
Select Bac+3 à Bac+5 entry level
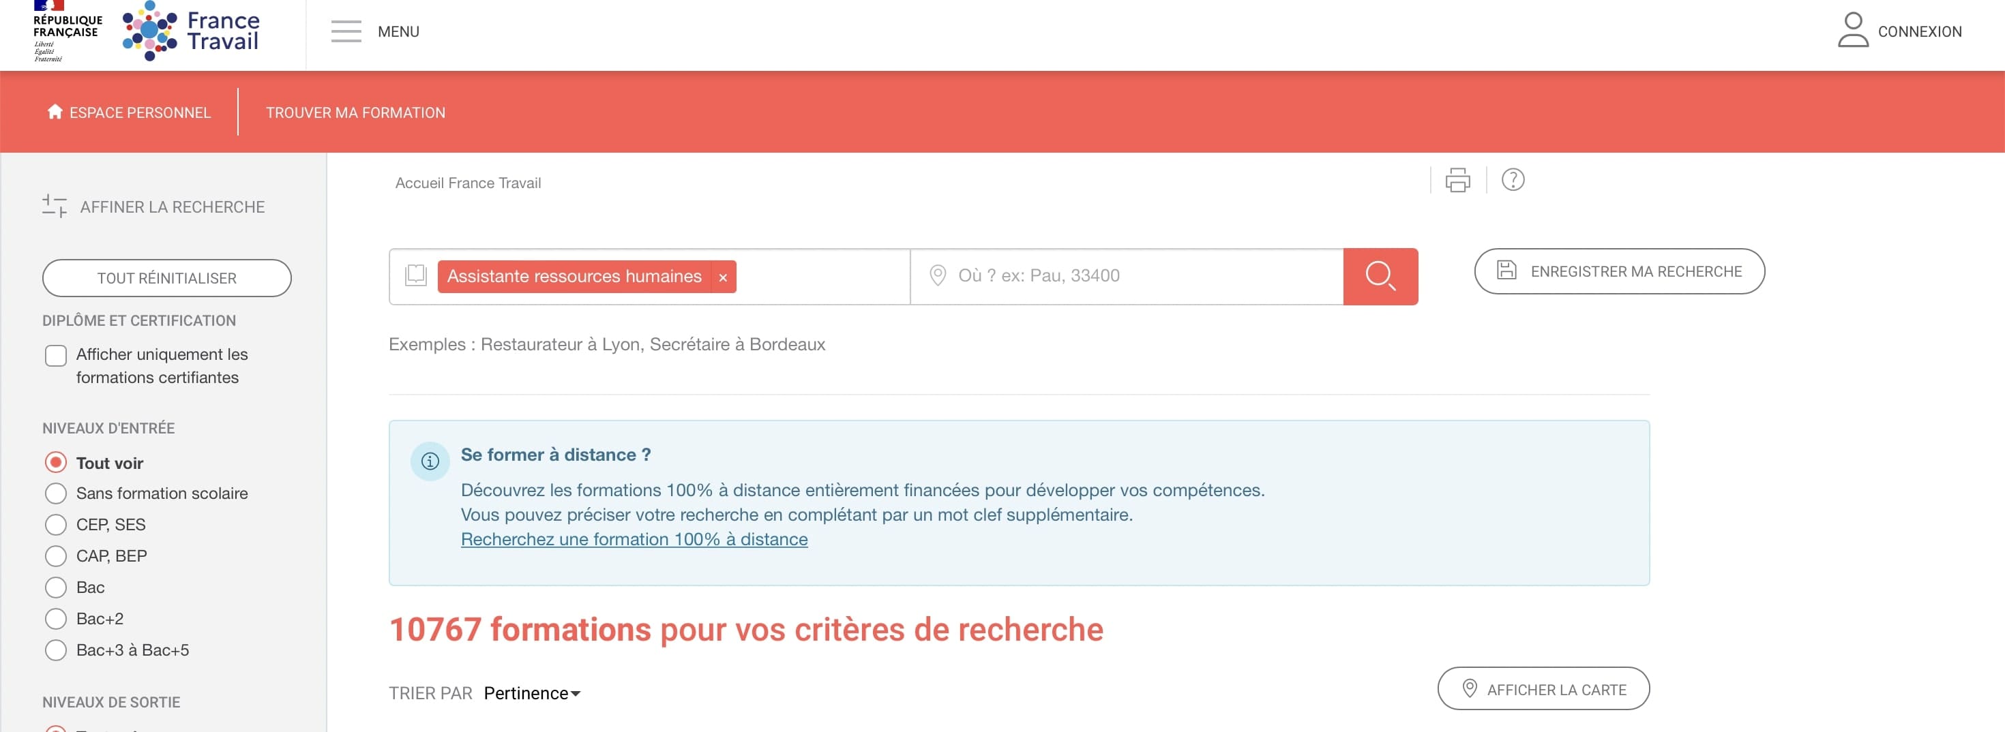(x=56, y=650)
